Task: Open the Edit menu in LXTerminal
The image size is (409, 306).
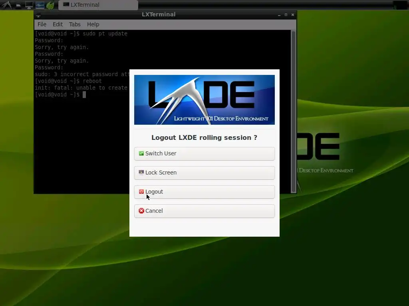Action: tap(58, 24)
